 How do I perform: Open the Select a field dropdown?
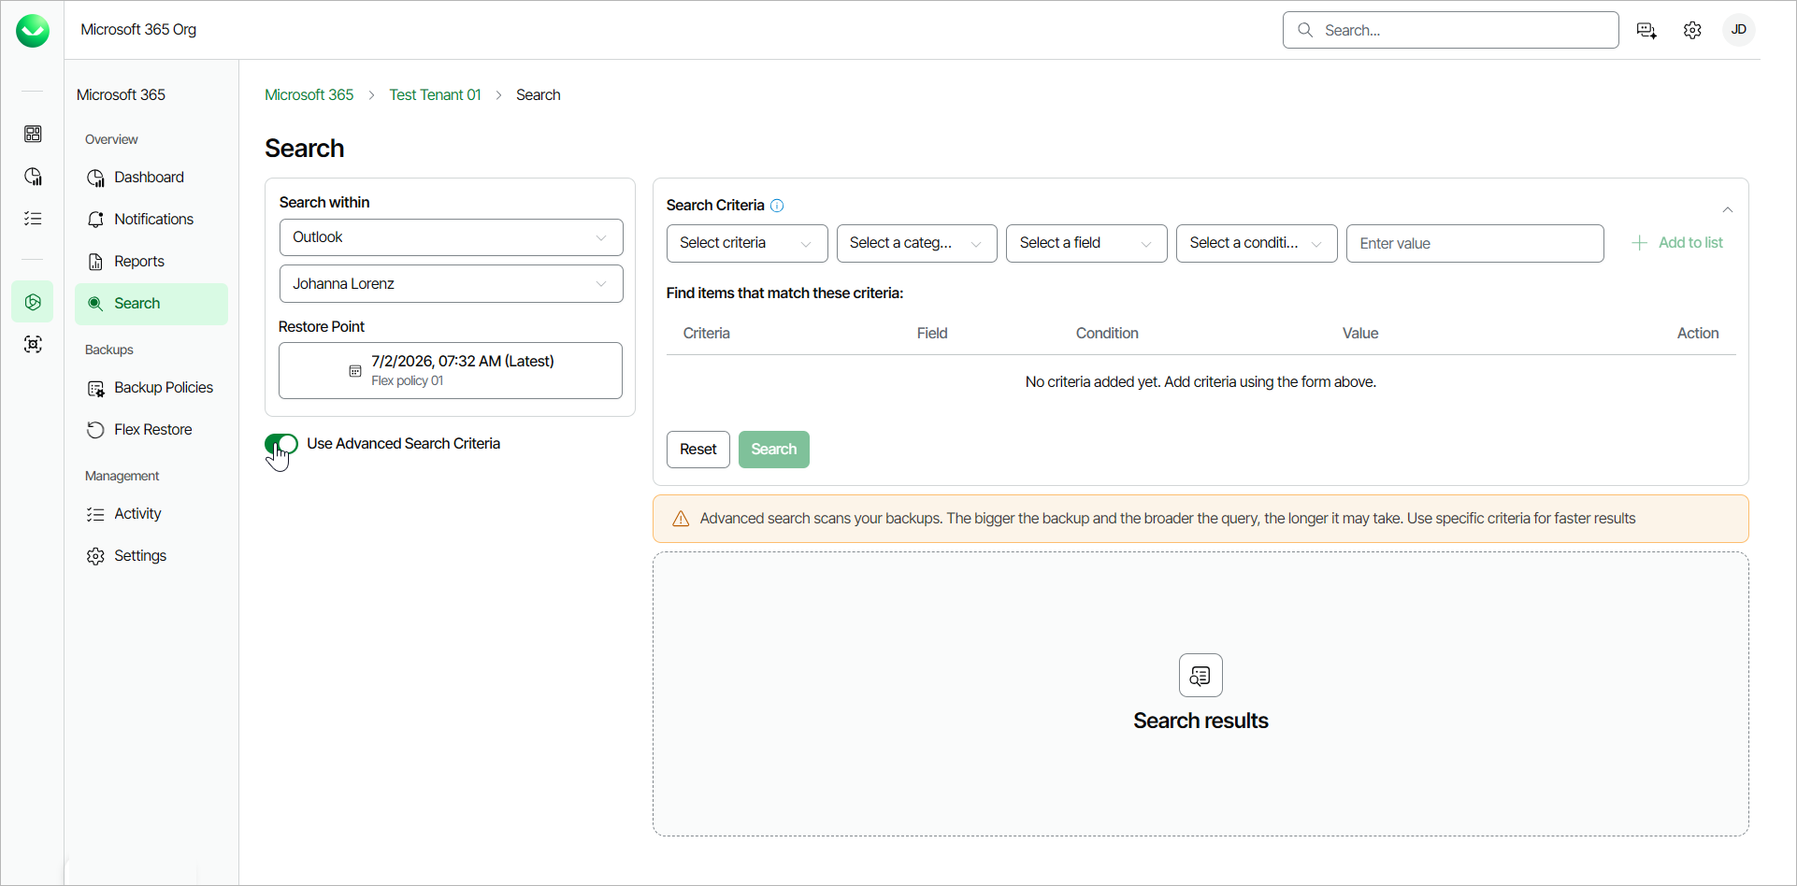click(x=1086, y=243)
